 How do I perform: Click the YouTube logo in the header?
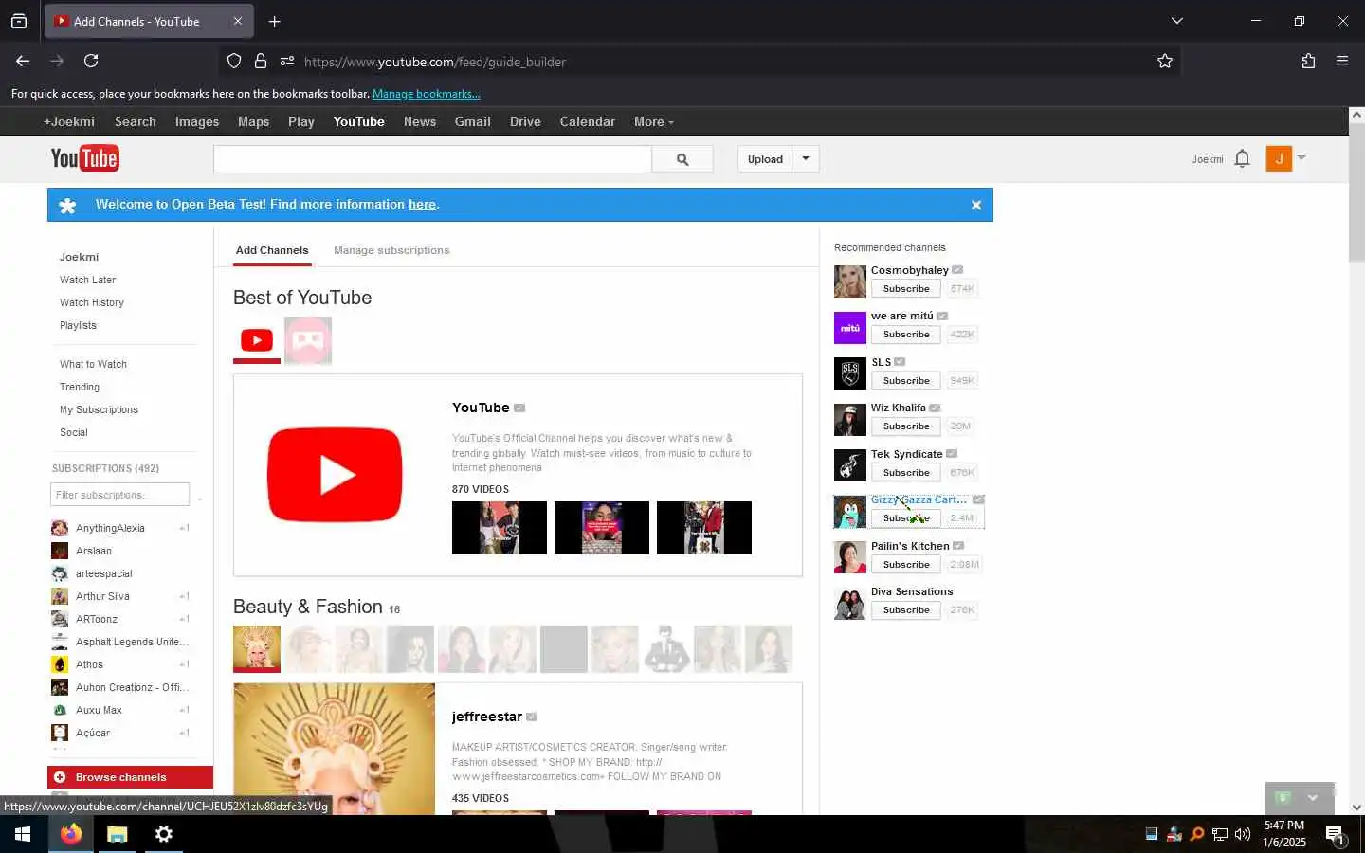point(84,158)
